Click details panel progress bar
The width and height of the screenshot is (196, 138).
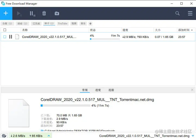pyautogui.click(x=65, y=106)
